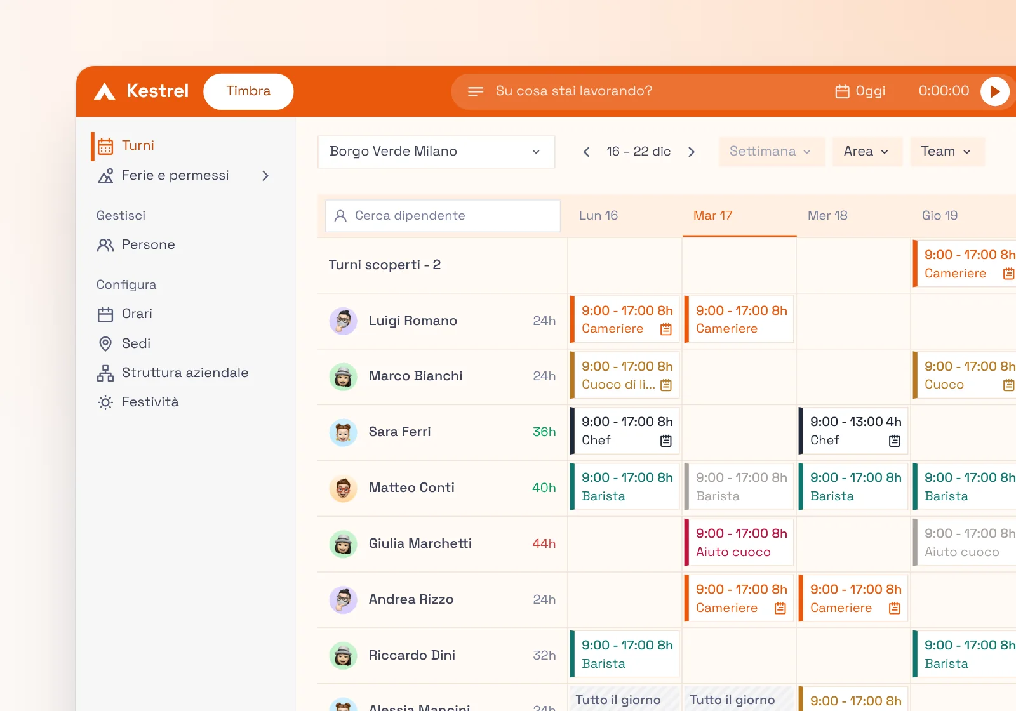The height and width of the screenshot is (711, 1016).
Task: Click Giulia Marchetti's 44h total
Action: (x=544, y=543)
